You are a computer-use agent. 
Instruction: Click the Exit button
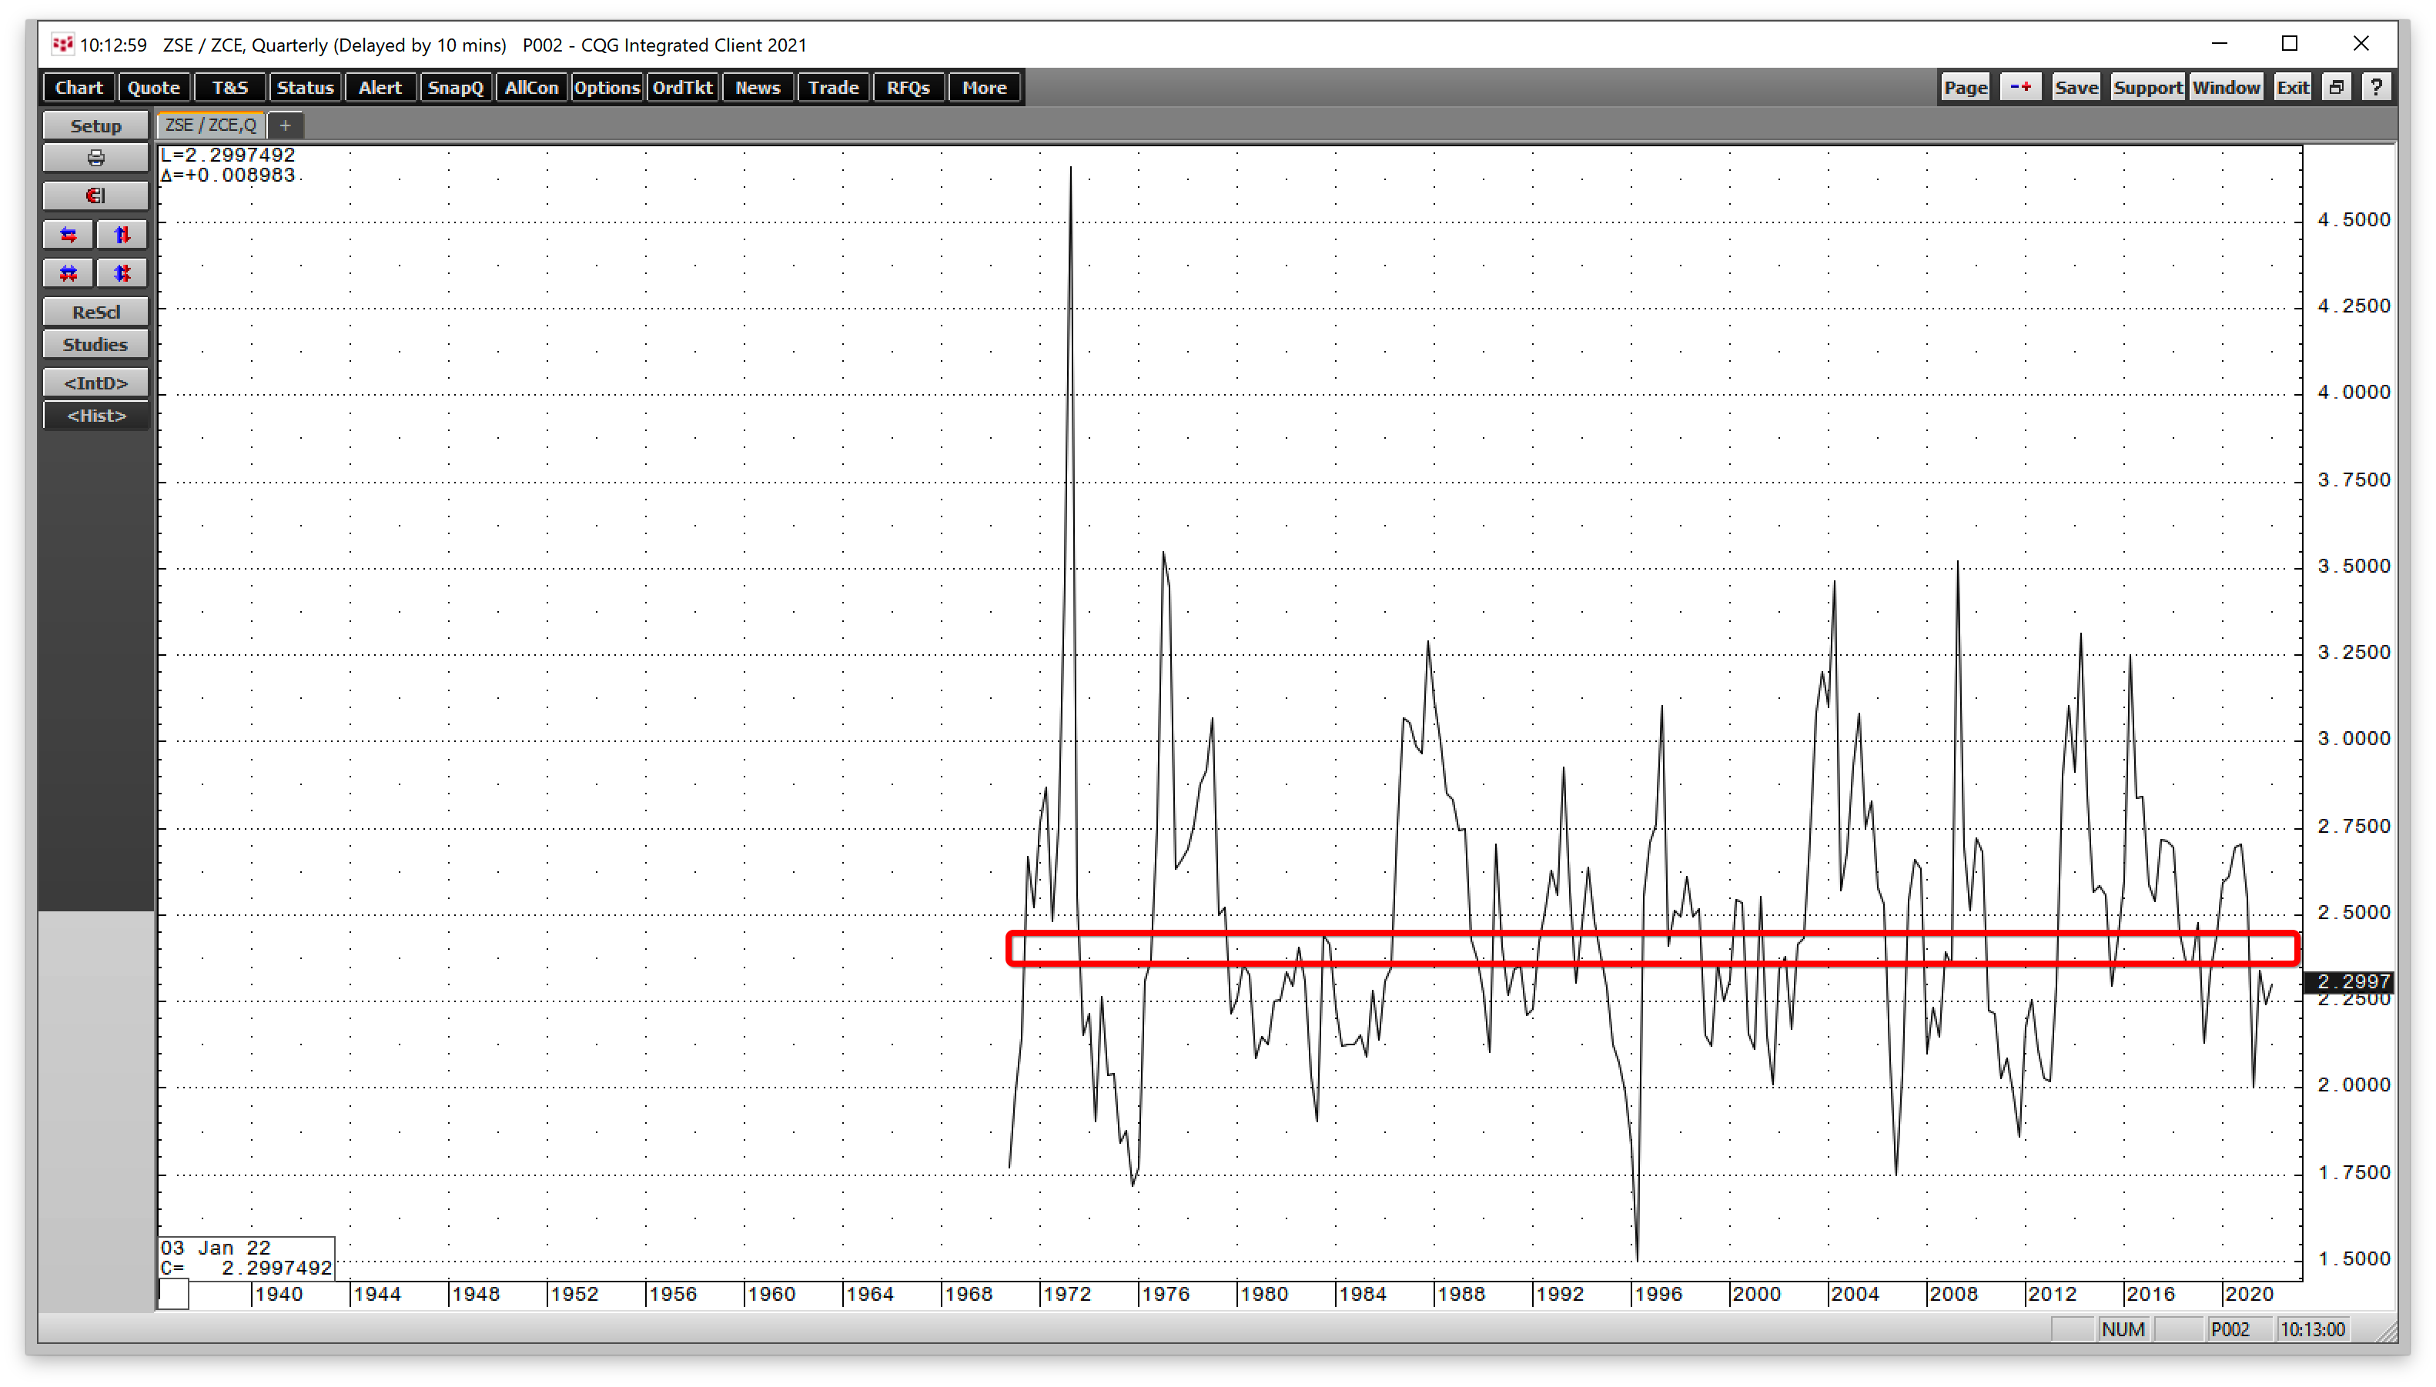click(x=2292, y=88)
